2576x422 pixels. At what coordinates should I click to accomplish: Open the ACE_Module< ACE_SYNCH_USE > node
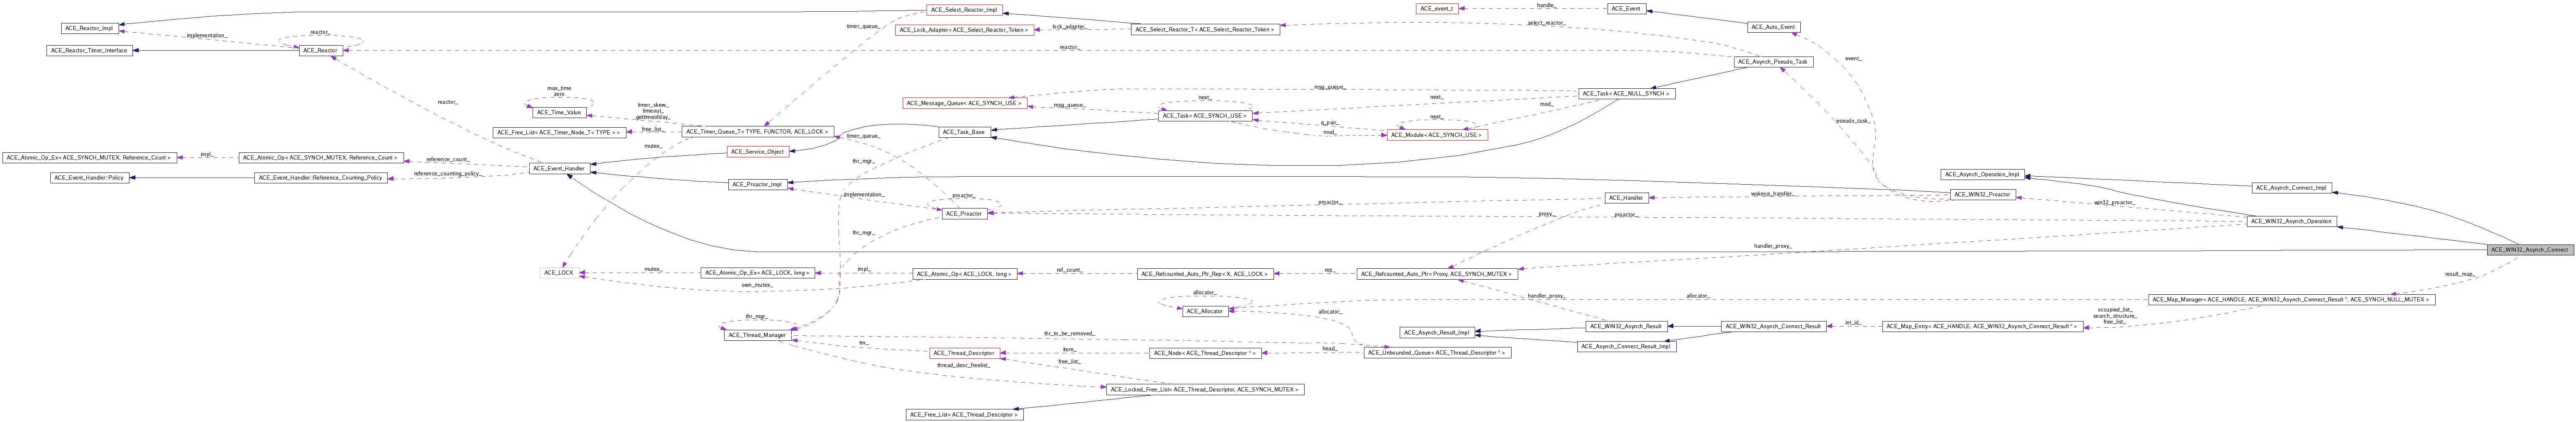[x=1436, y=134]
